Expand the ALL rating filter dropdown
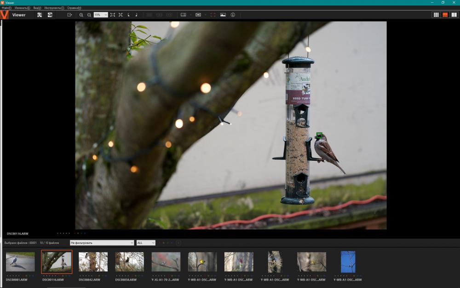The image size is (460, 288). 146,243
